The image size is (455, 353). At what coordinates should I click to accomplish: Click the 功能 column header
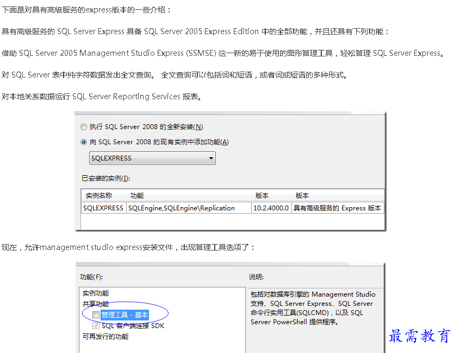[189, 196]
